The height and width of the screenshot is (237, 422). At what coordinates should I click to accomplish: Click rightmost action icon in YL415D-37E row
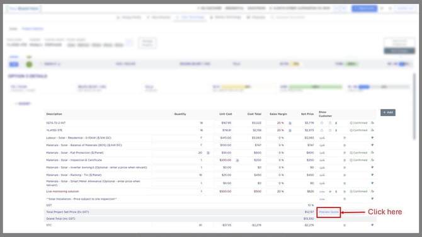pos(372,130)
